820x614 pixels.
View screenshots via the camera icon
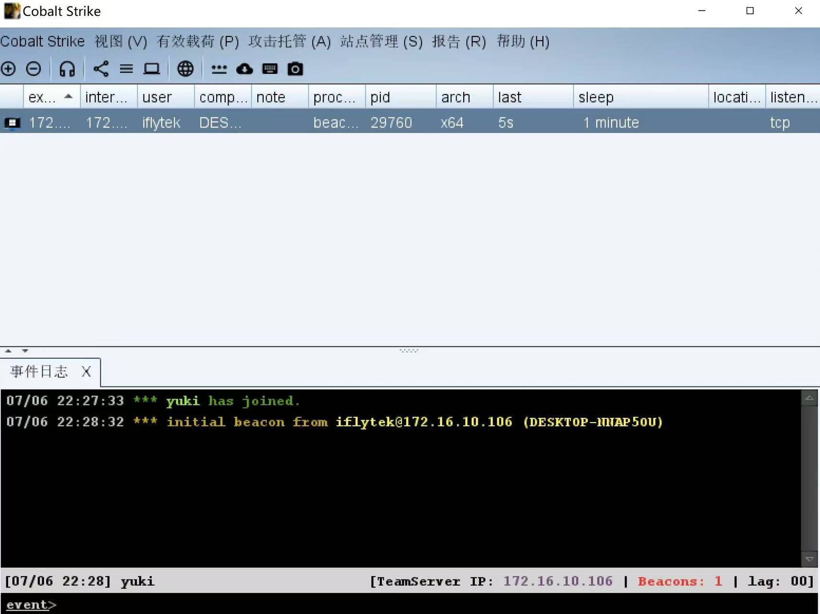295,69
